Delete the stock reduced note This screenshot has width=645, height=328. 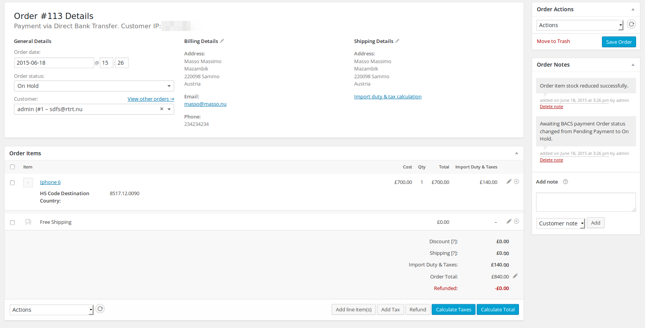tap(552, 107)
